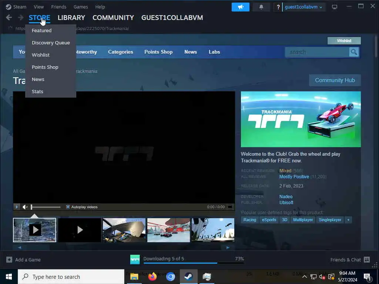Open the Community Hub button
The height and width of the screenshot is (284, 379).
click(335, 80)
